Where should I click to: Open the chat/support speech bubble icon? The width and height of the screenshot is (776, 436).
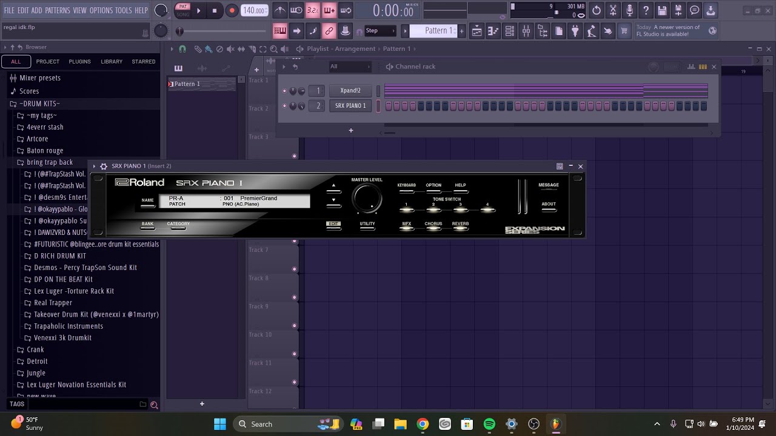click(x=695, y=10)
